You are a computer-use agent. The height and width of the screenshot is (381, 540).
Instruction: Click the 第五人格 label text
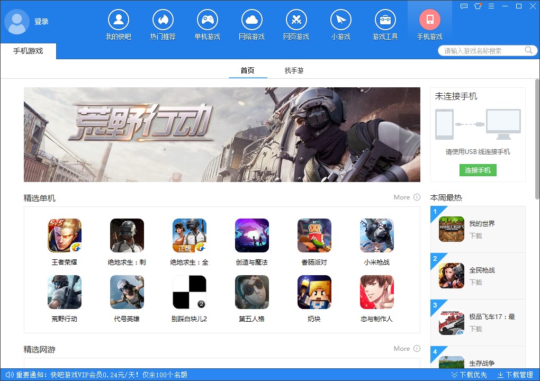pos(252,319)
